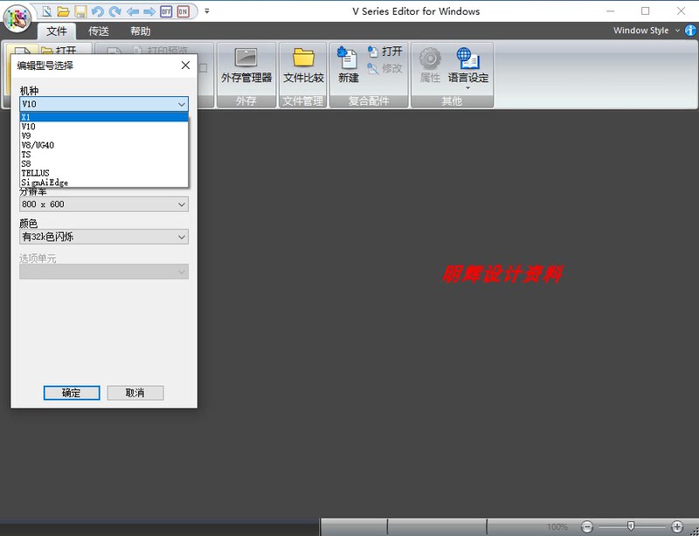699x536 pixels.
Task: Click the blue right arrow icon
Action: coord(149,11)
